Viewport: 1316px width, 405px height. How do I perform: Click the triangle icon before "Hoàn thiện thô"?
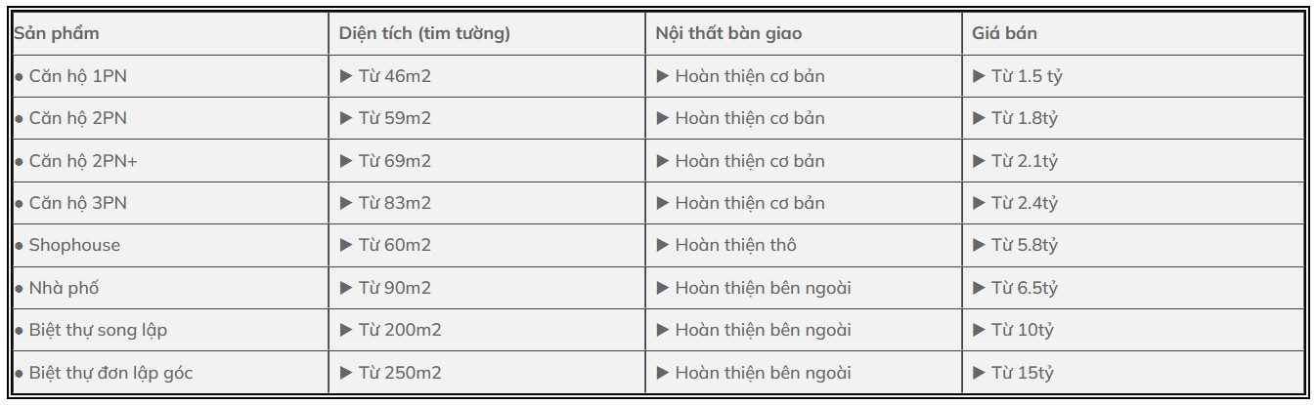pos(662,245)
